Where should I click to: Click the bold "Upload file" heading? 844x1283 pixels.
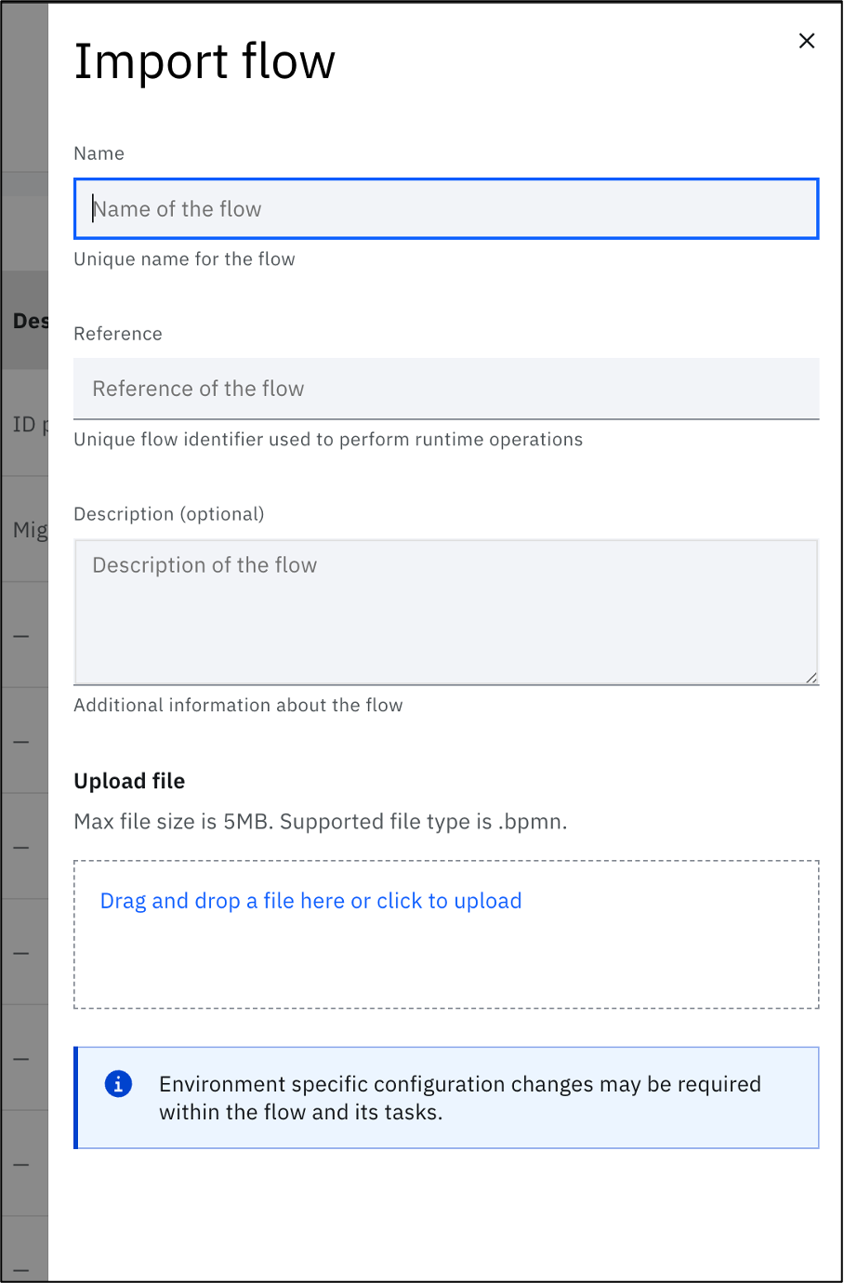128,780
